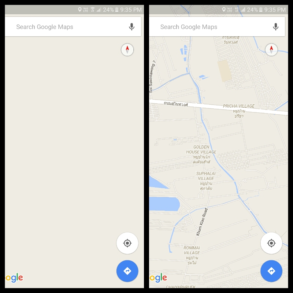
Task: Open directions via blue button on right screen
Action: click(271, 271)
